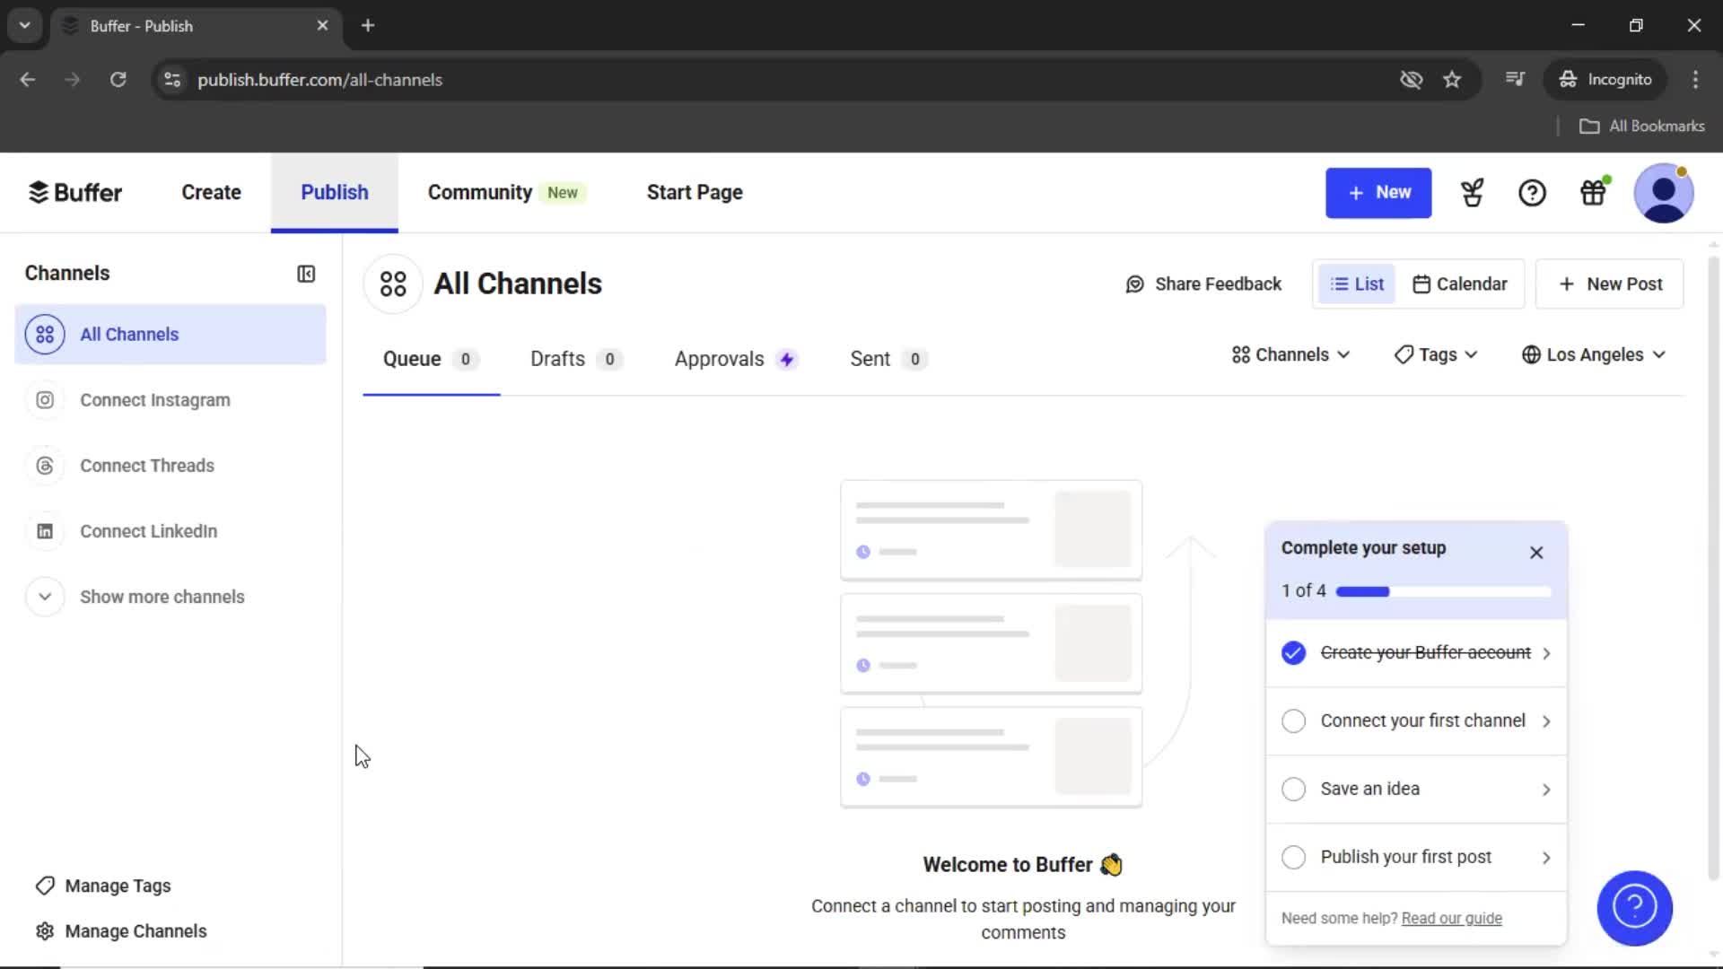Toggle the 'Save an idea' circle

coord(1293,790)
